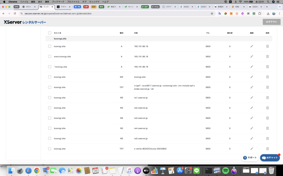Viewport: 283px width, 176px height.
Task: Tick the checkbox for ns3.xserver.jp record
Action: point(50,118)
